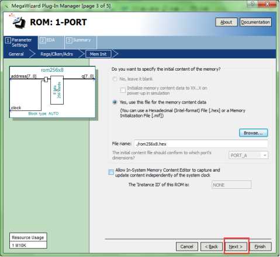Image resolution: width=280 pixels, height=257 pixels.
Task: Switch to the Summary tab
Action: [81, 42]
